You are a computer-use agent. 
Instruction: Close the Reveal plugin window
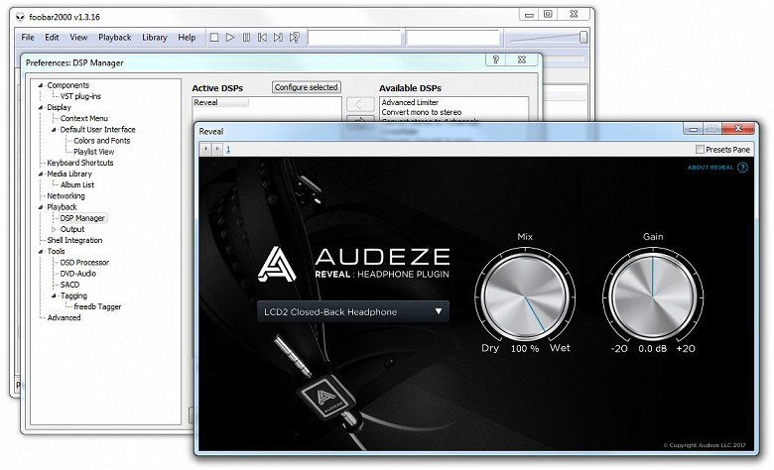click(738, 128)
